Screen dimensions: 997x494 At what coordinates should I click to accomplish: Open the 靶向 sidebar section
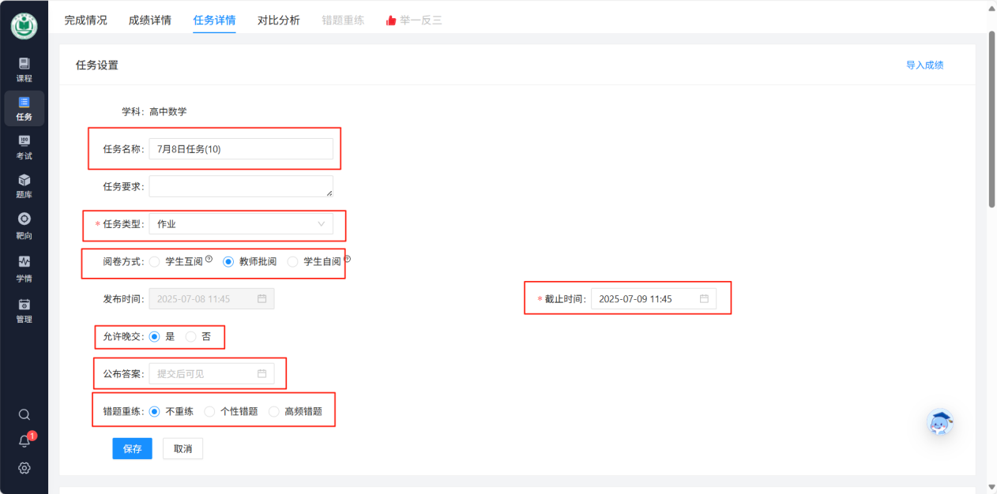(24, 226)
